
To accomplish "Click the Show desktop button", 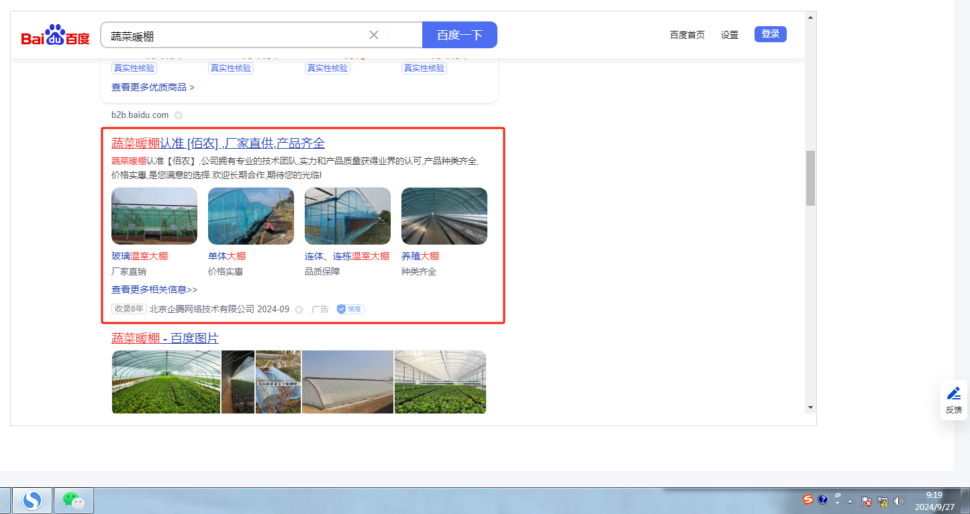I will (x=965, y=501).
